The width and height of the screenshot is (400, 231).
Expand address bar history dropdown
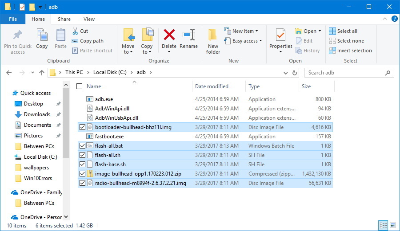(x=286, y=73)
